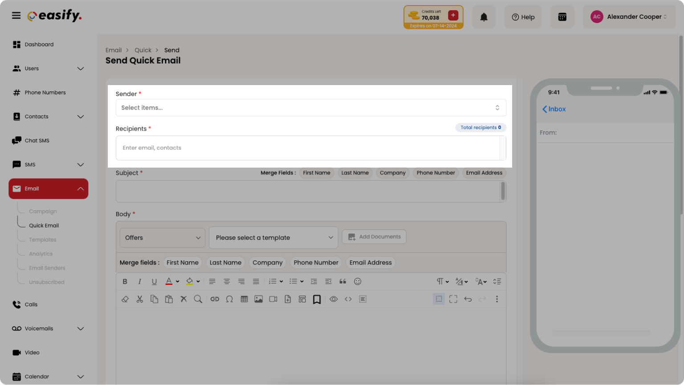
Task: Toggle bold formatting in the body editor
Action: (125, 282)
